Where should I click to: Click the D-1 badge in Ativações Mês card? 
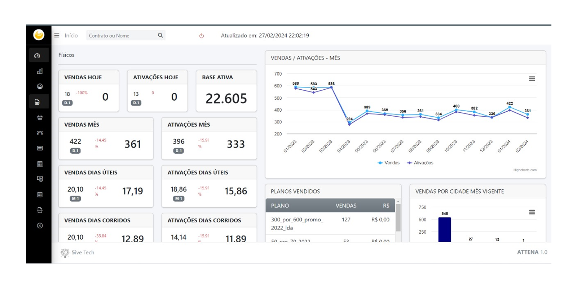(x=179, y=151)
